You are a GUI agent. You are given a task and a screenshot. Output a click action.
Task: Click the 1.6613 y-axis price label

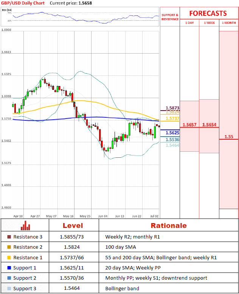(6, 52)
